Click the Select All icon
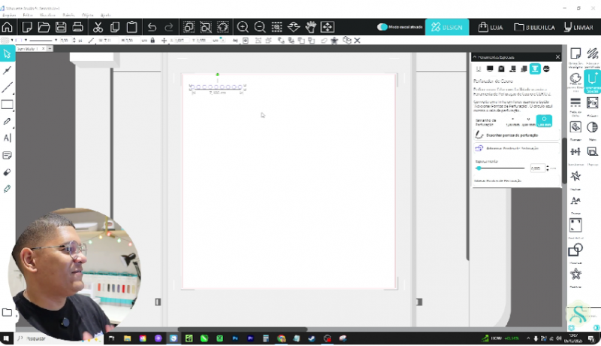This screenshot has height=346, width=601. pyautogui.click(x=189, y=27)
